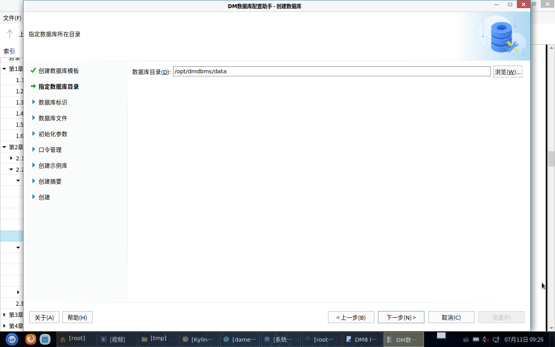
Task: Click the muted volume tray icon
Action: (486, 340)
